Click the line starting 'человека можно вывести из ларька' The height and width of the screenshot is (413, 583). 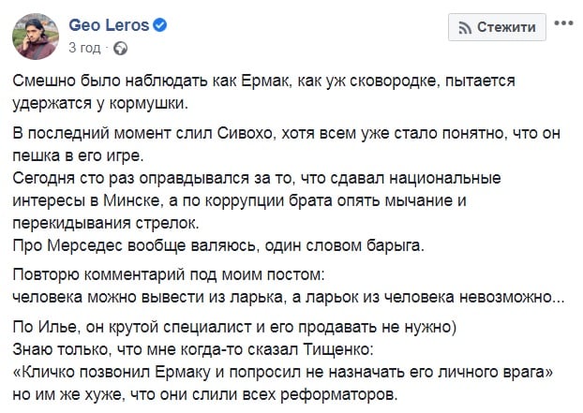point(288,297)
